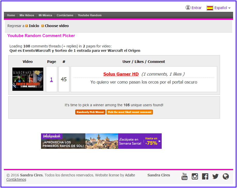Click the 'User / Likes / Comment' column header
This screenshot has width=237, height=188.
pyautogui.click(x=144, y=62)
